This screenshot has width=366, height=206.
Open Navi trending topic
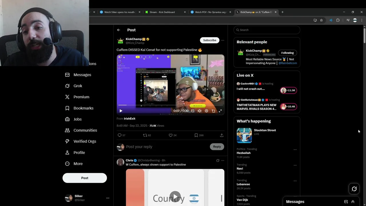tap(240, 169)
